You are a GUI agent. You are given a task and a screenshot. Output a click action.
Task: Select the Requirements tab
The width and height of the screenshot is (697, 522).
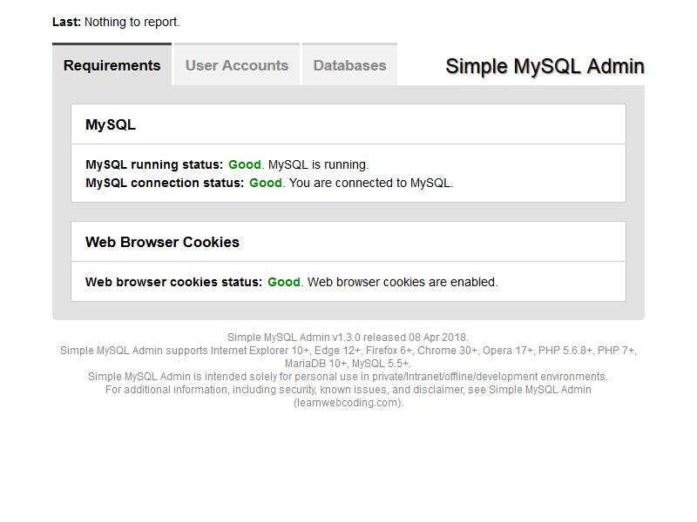point(112,64)
